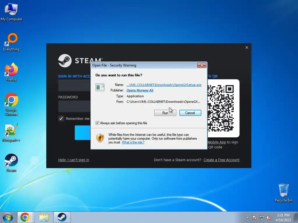Open Steam desktop shortcut

coord(11,163)
